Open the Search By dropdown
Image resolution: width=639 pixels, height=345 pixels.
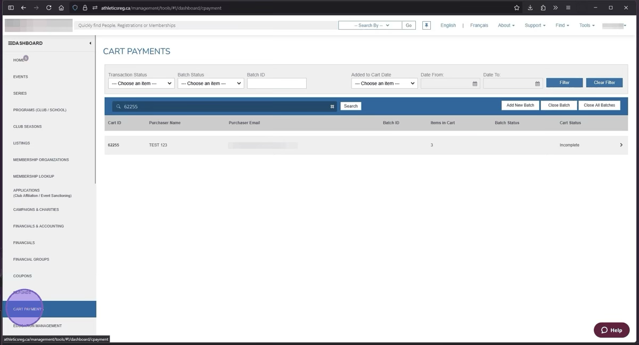[370, 25]
